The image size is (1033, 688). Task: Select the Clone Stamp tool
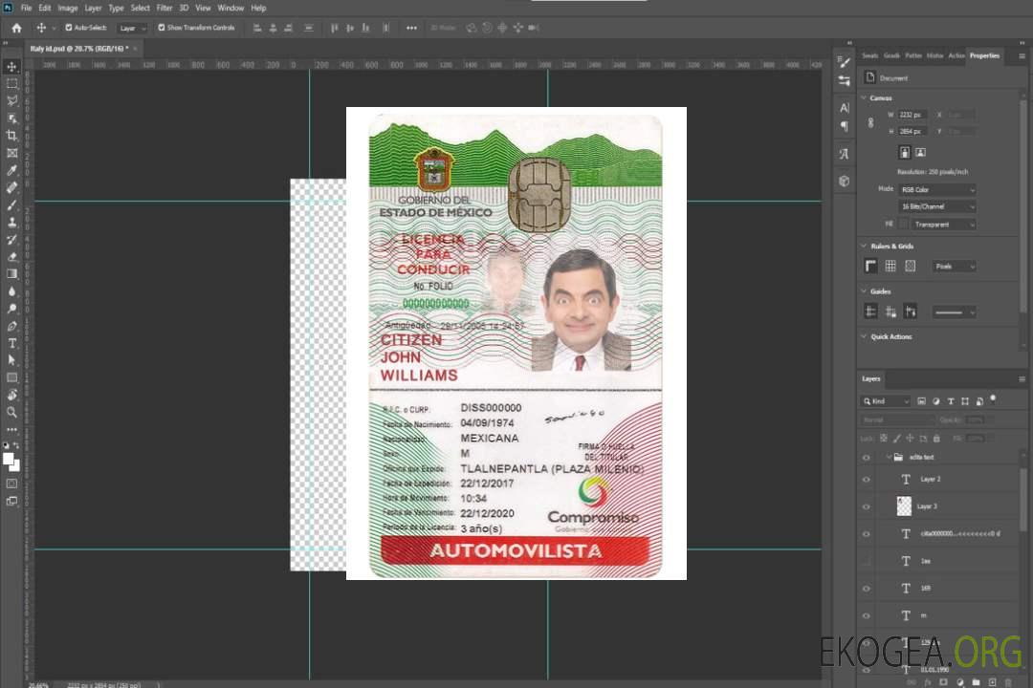(x=11, y=223)
